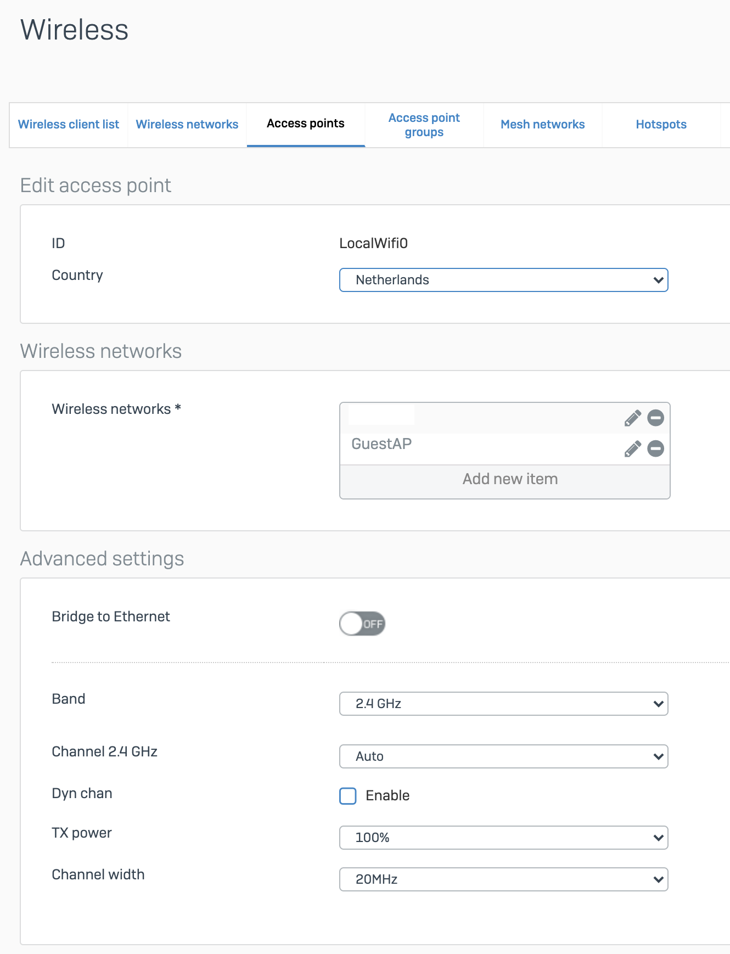Screen dimensions: 730x954
Task: Expand the Band dropdown set to 2.4 GHz
Action: point(504,704)
